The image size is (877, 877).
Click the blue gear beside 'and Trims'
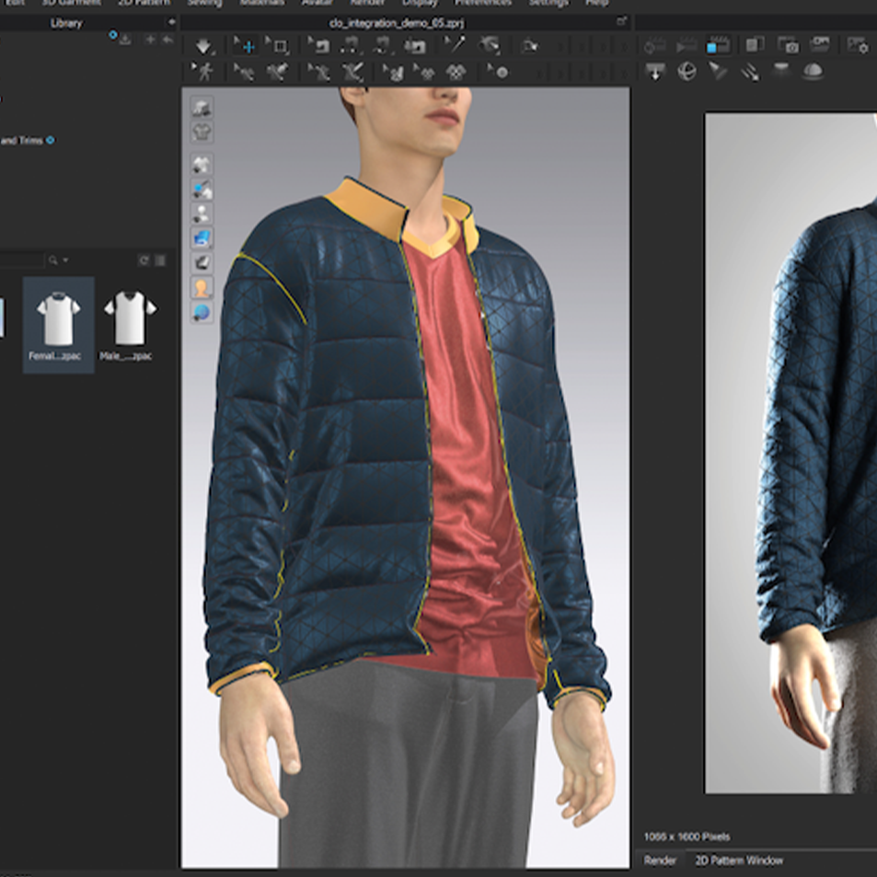tap(51, 141)
